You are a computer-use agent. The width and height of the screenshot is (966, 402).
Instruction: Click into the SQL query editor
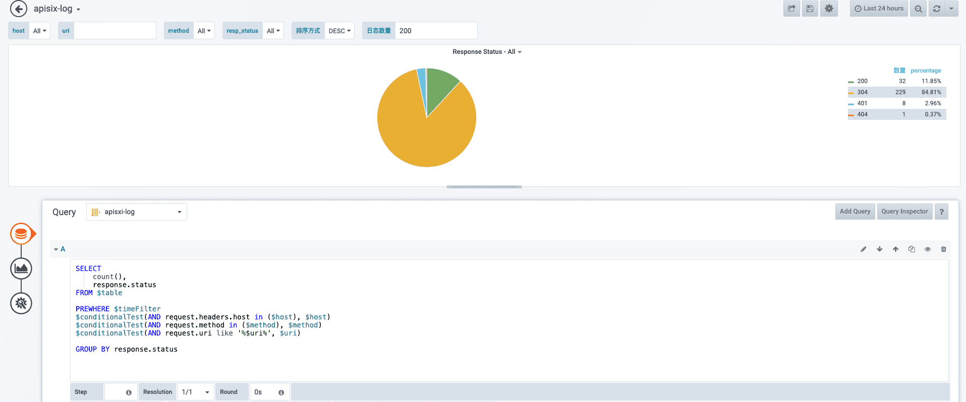point(509,320)
